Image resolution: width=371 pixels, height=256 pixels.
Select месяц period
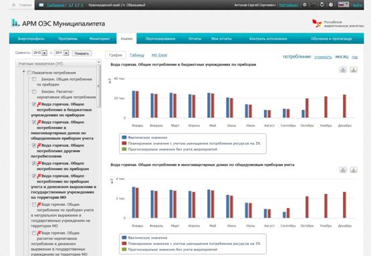click(x=342, y=57)
